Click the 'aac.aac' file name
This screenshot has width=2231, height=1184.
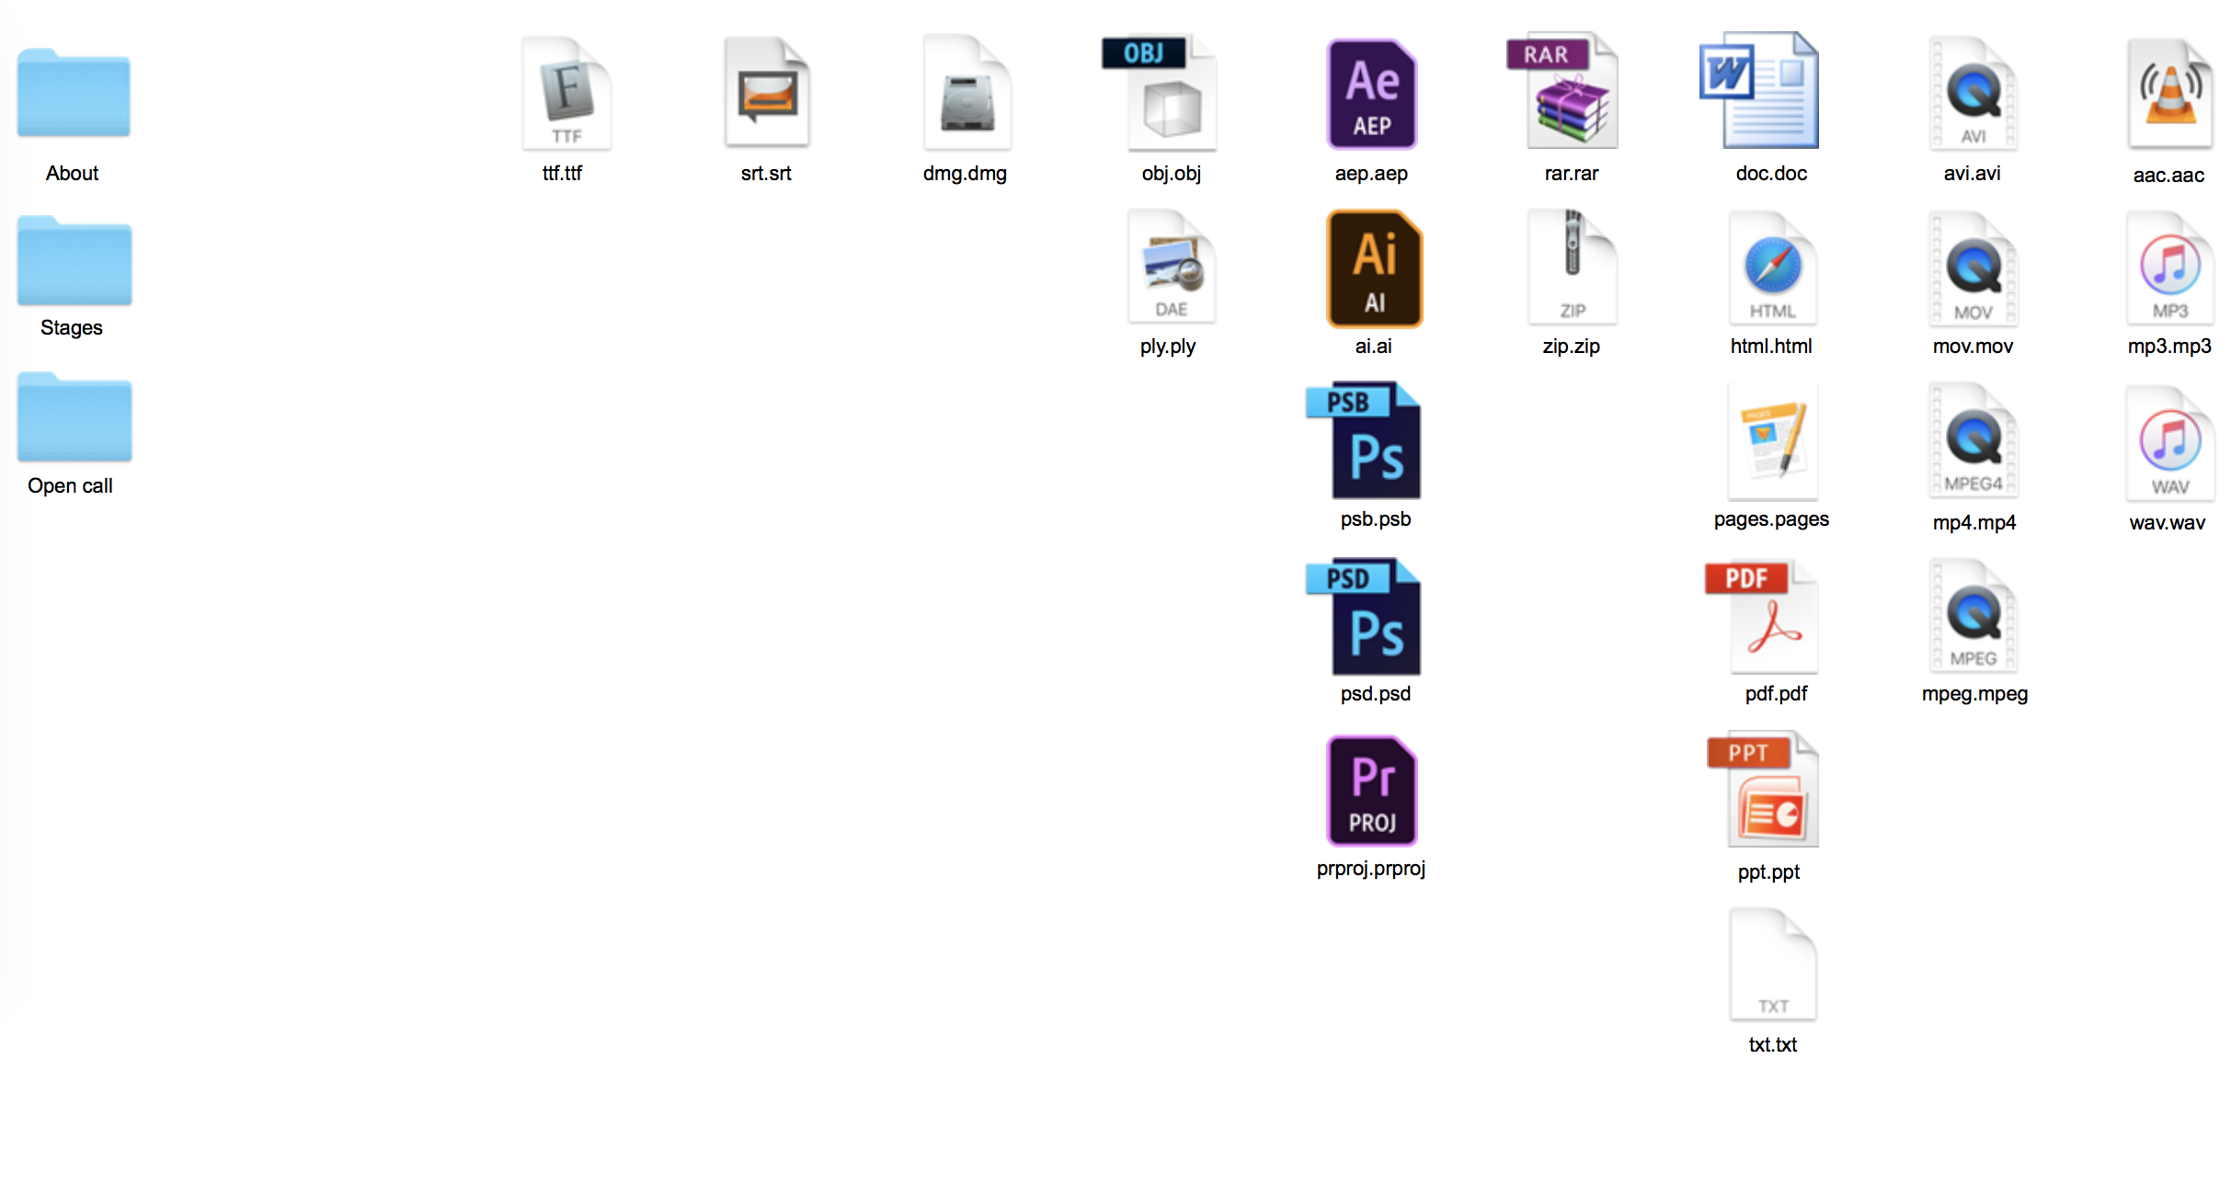click(x=2168, y=175)
